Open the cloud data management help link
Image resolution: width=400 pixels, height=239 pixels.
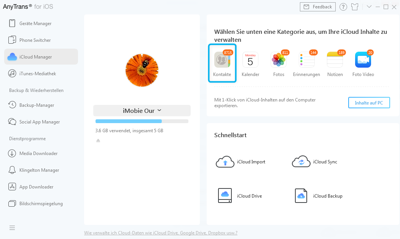click(x=161, y=233)
